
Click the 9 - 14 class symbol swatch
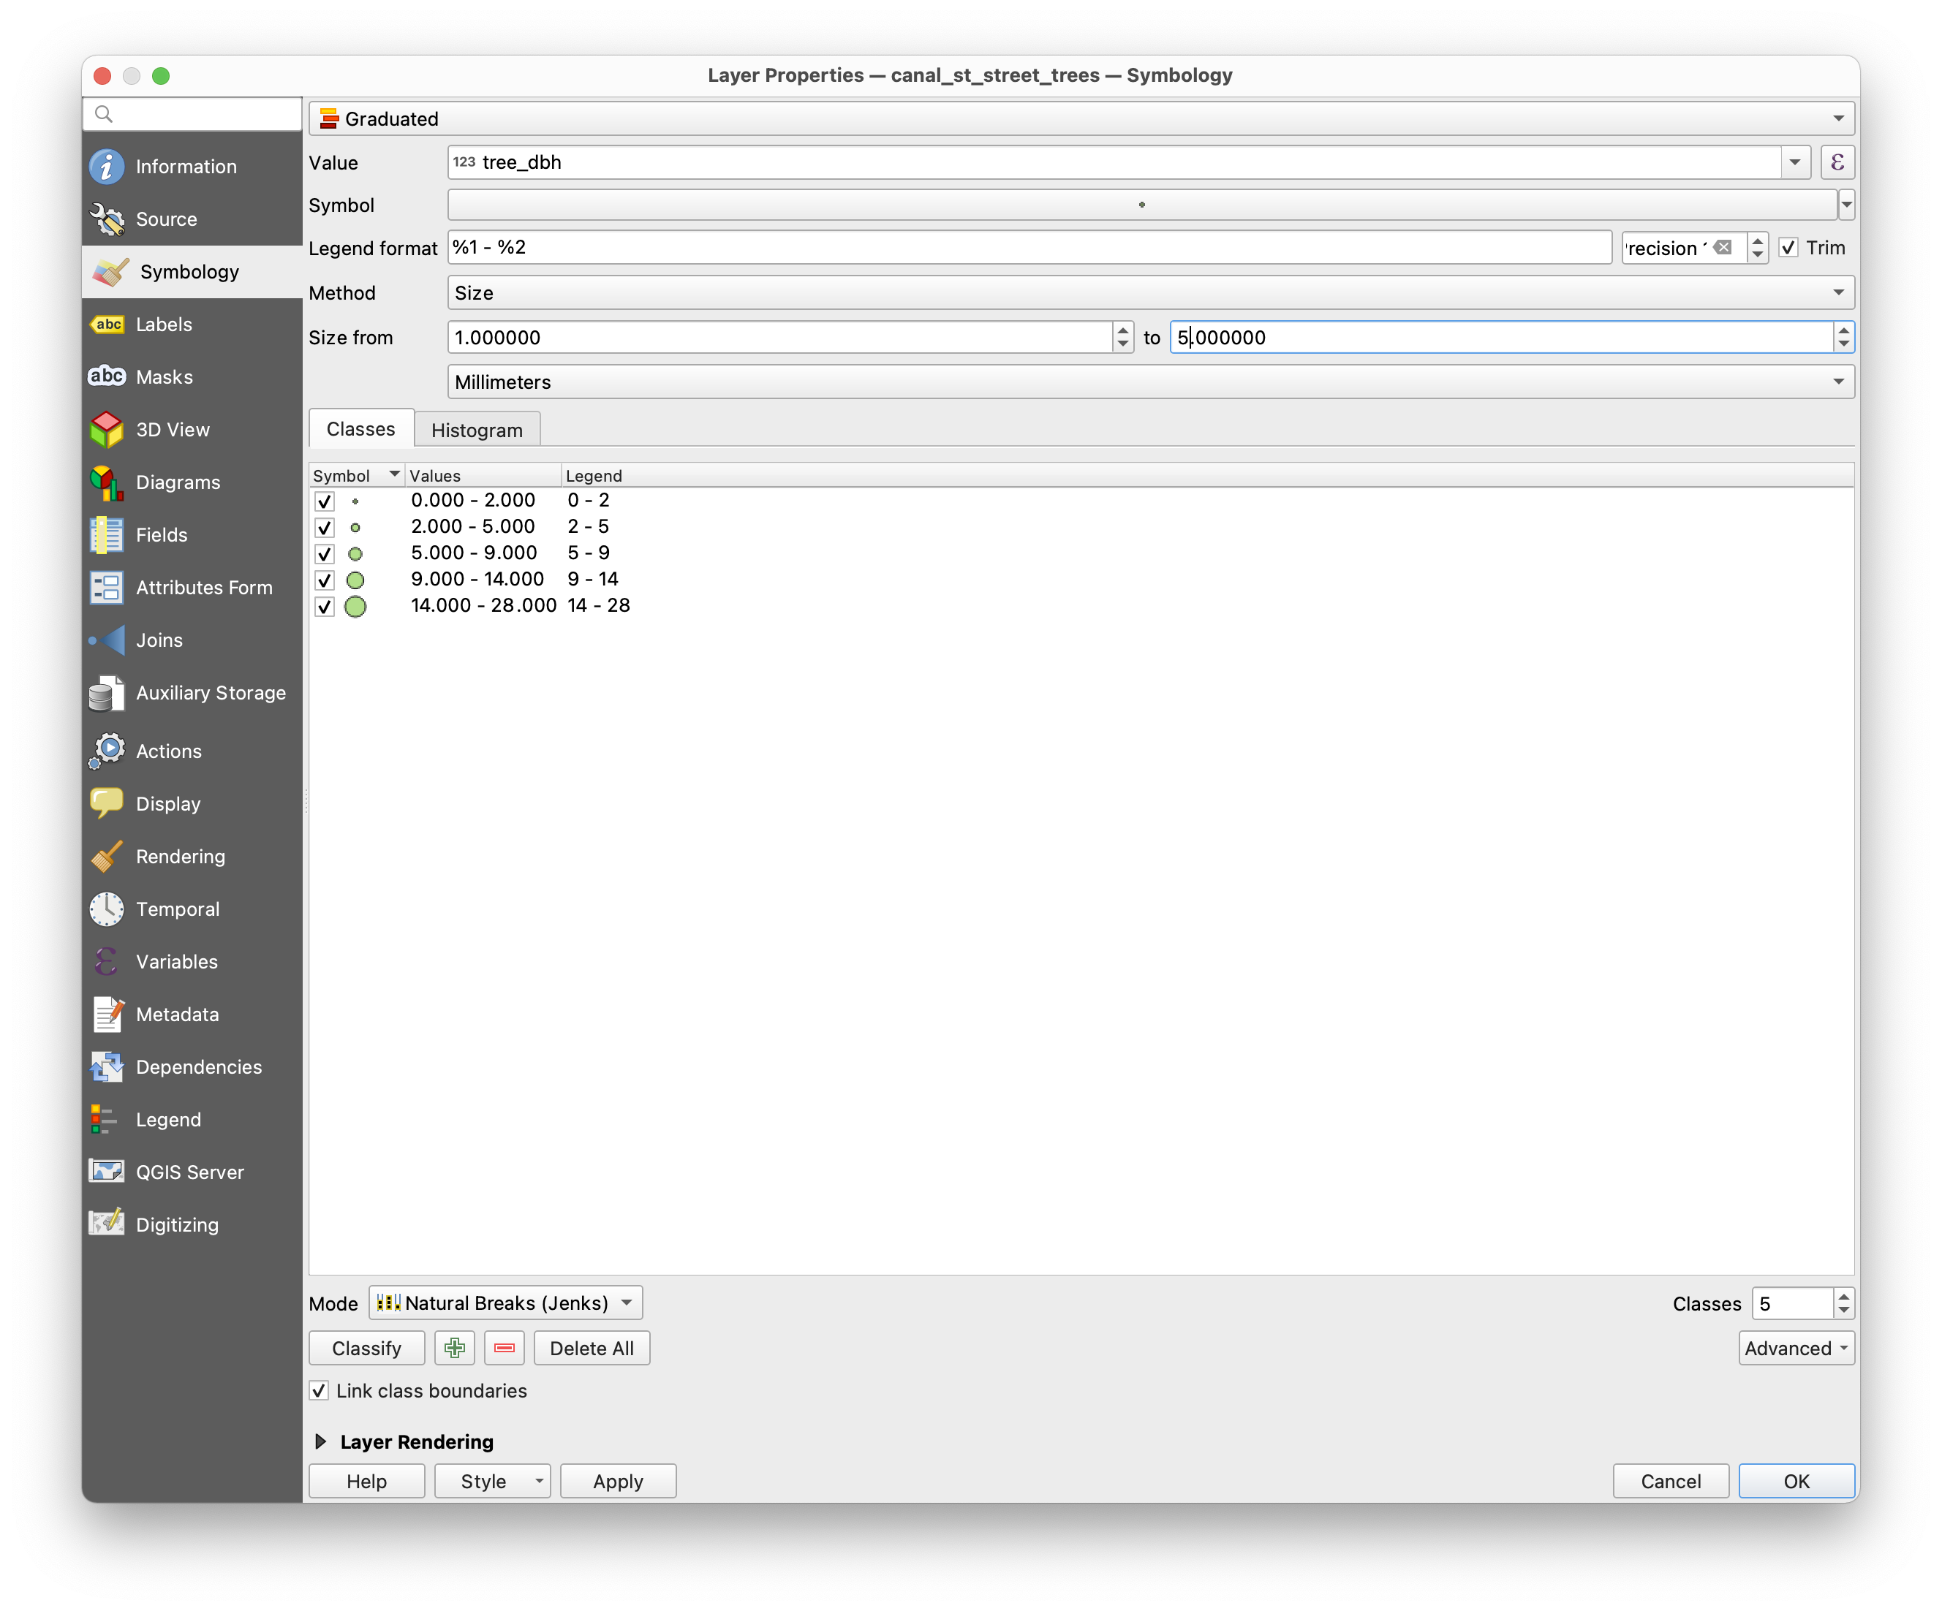point(355,580)
